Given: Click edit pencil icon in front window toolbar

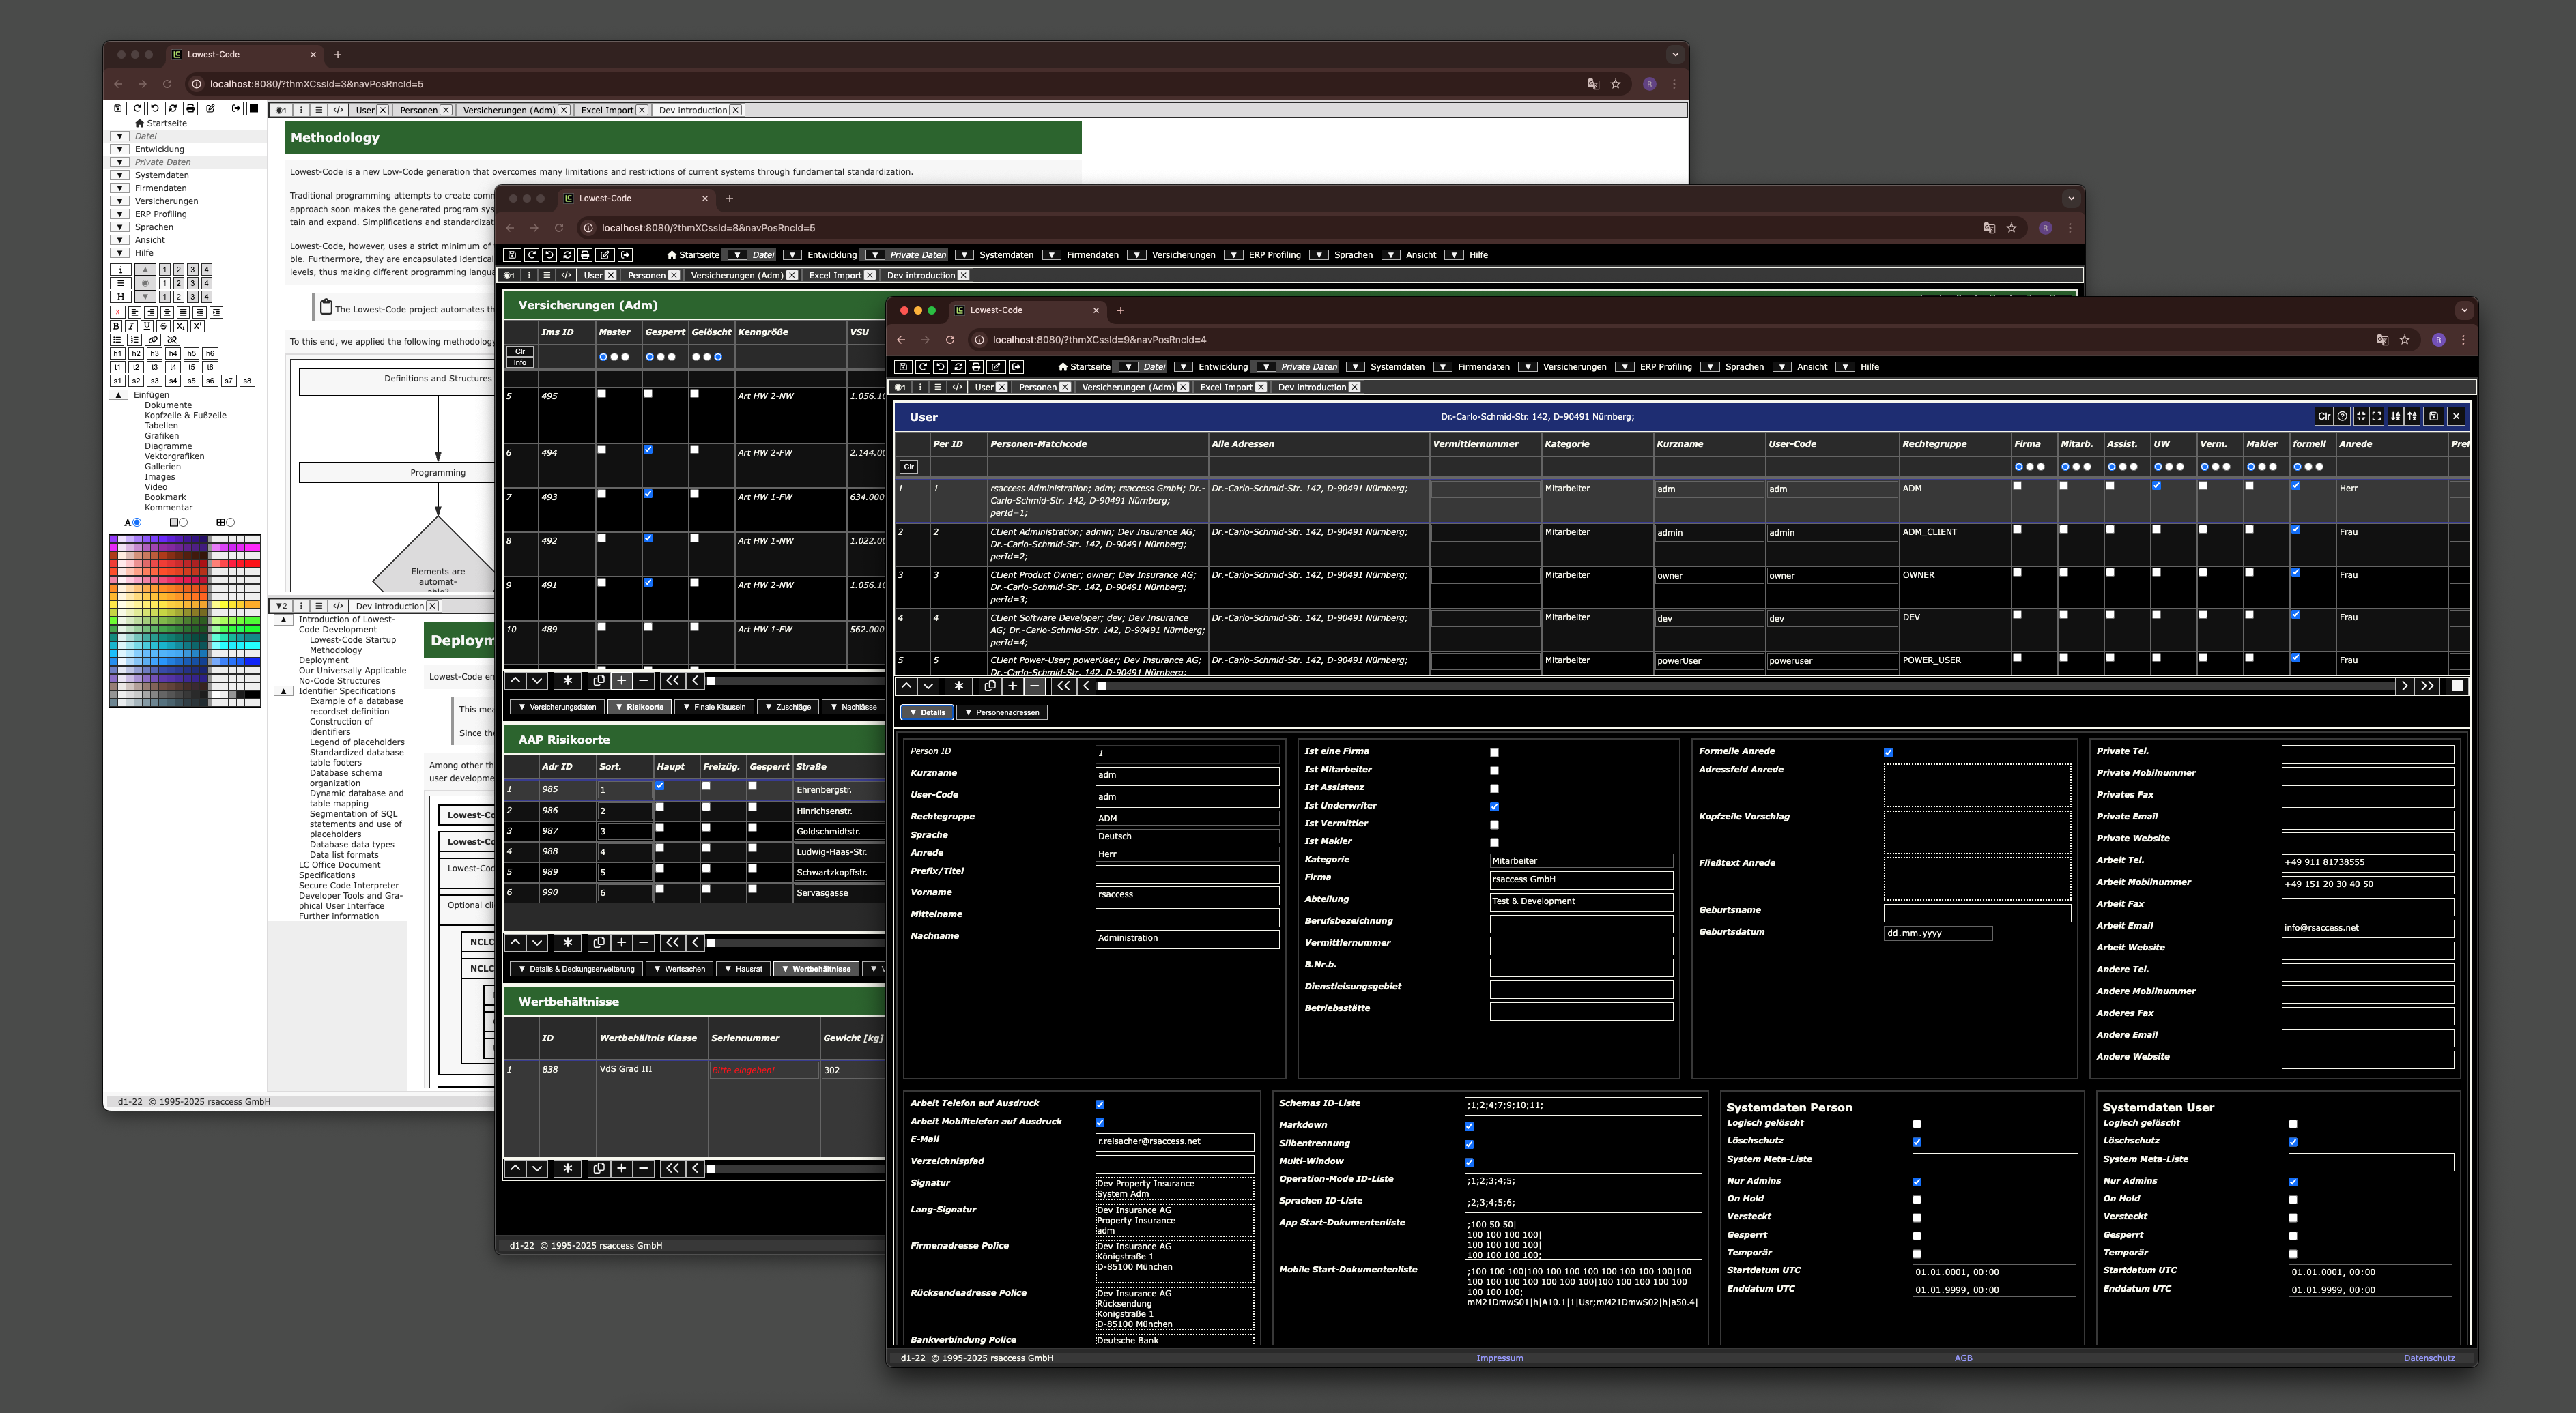Looking at the screenshot, I should click(x=996, y=367).
